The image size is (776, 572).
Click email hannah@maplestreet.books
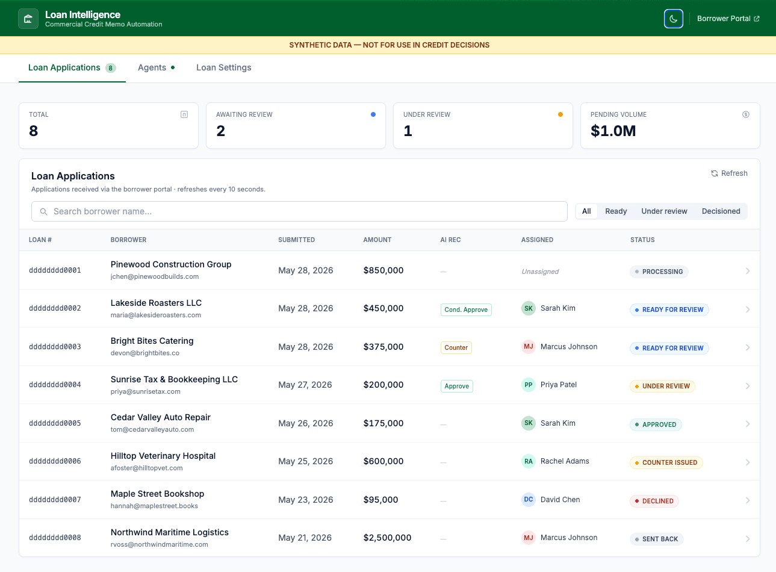tap(154, 506)
